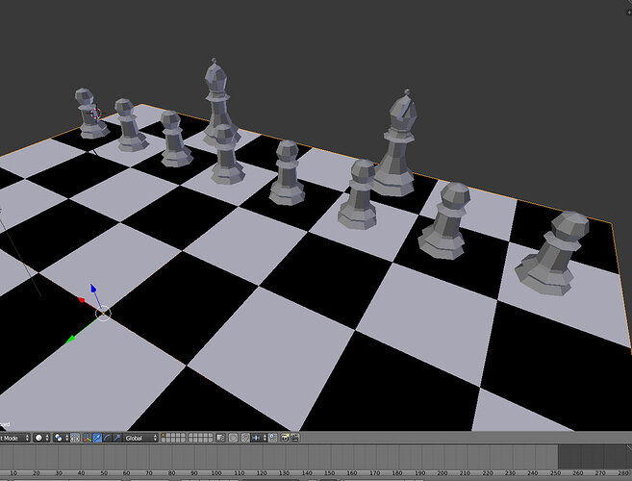Select the pawn nearest the right corner
Viewport: 632px width, 481px height.
coord(553,253)
